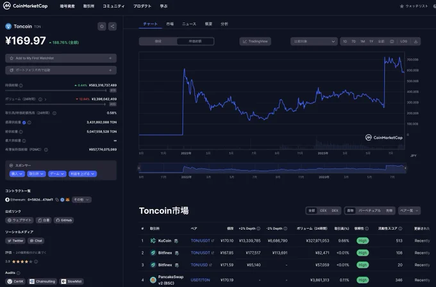Open the 購入 sponsor dropdown
436x287 pixels.
[x=17, y=174]
